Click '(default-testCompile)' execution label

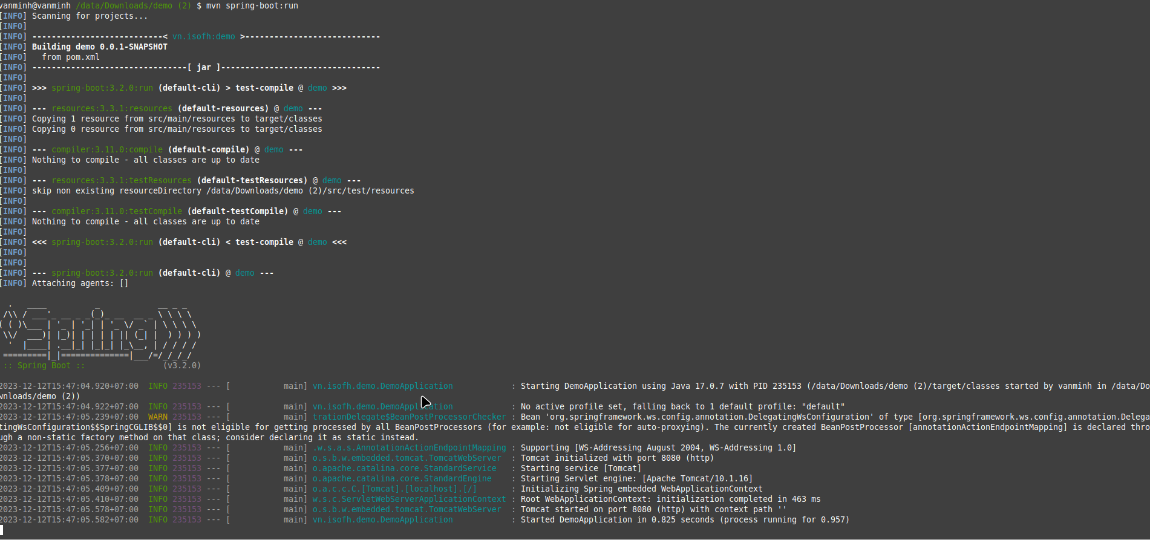pos(238,211)
